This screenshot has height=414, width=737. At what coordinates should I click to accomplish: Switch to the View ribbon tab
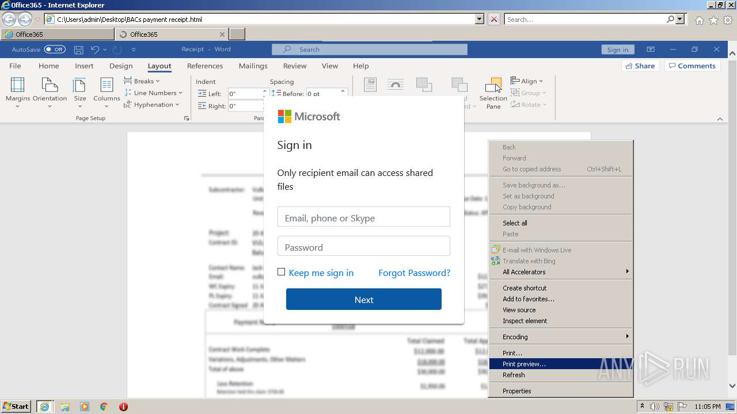click(x=330, y=66)
